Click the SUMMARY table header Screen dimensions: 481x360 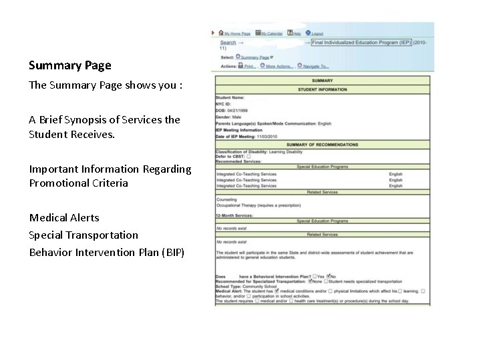[323, 81]
